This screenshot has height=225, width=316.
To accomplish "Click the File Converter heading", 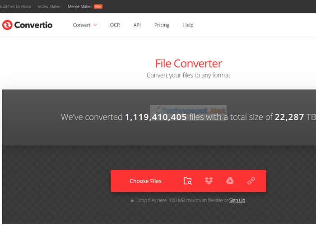I will [189, 63].
